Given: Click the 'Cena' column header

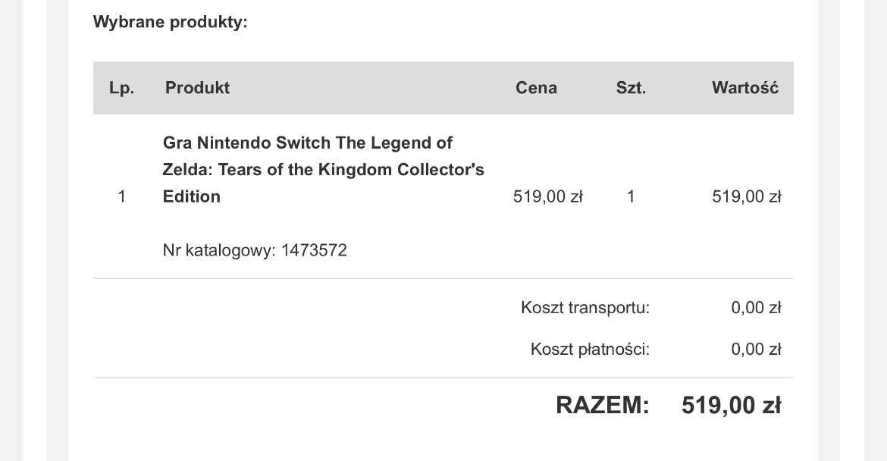Looking at the screenshot, I should pos(536,88).
